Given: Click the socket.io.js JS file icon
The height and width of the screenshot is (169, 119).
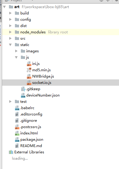Looking at the screenshot, I should [29, 83].
